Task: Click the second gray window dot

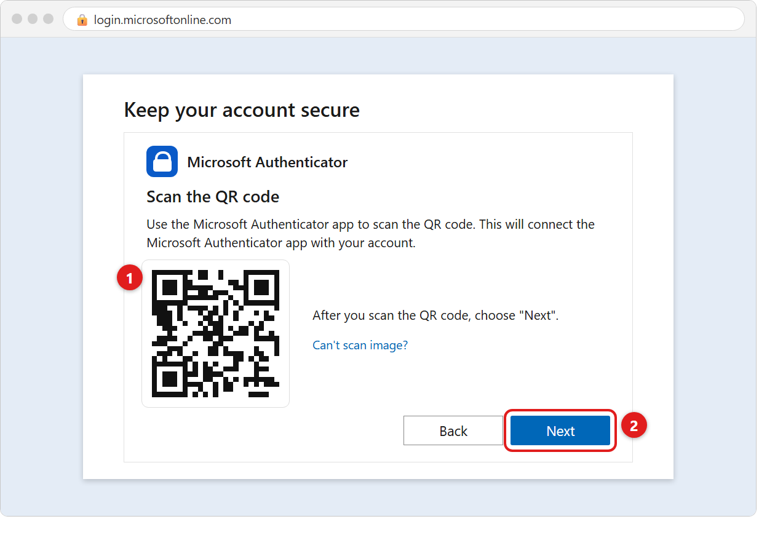Action: pyautogui.click(x=33, y=19)
